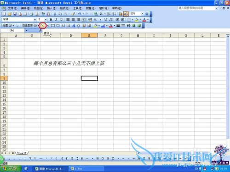Undo the last action
The height and width of the screenshot is (172, 230).
coord(80,14)
